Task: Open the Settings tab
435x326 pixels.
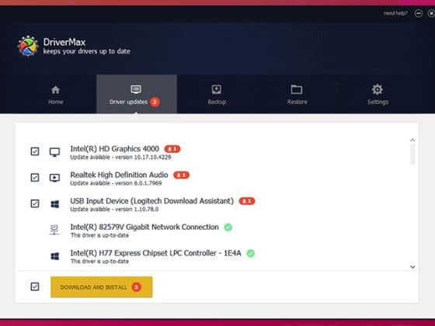Action: pyautogui.click(x=378, y=94)
